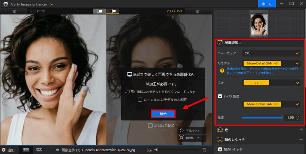
Task: Click the magnifier zoom icon
Action: point(182,138)
